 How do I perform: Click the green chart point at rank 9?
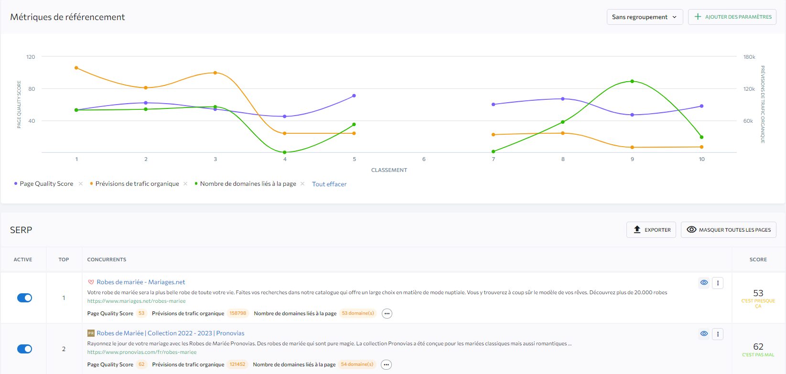[x=632, y=81]
